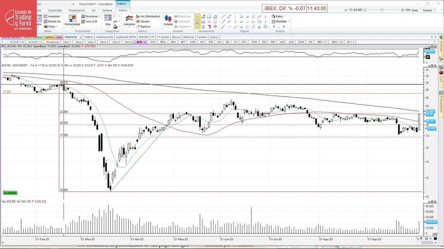Click the 27,020 price level label
Screen dimensions: 444x249
[7, 92]
